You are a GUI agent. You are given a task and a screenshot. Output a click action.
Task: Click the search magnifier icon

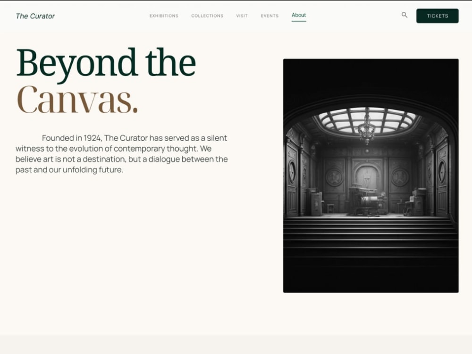tap(405, 15)
